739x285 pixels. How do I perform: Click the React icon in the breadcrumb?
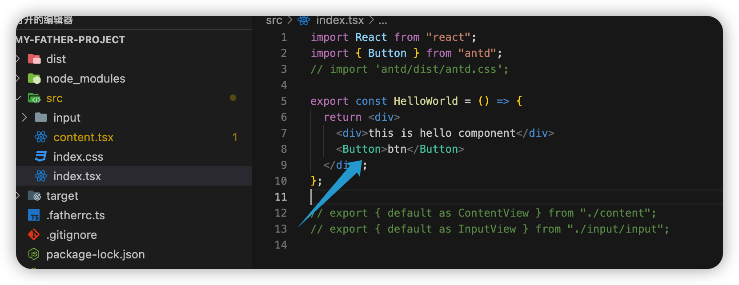tap(304, 20)
